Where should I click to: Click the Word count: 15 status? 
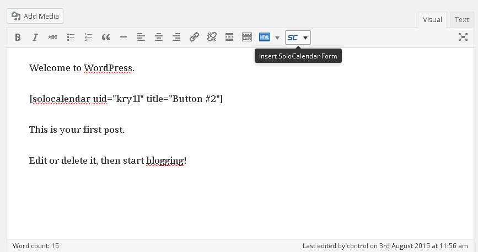(x=36, y=246)
